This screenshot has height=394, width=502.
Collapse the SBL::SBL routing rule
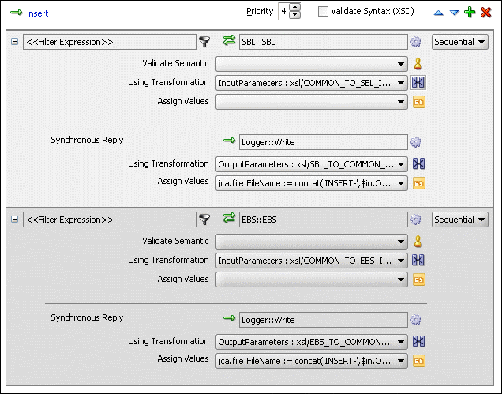[14, 42]
